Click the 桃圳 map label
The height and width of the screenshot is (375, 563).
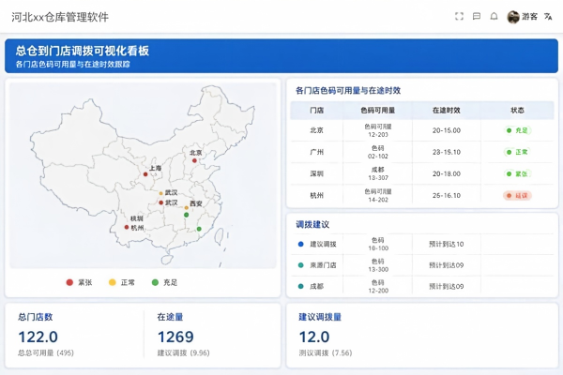tap(137, 218)
